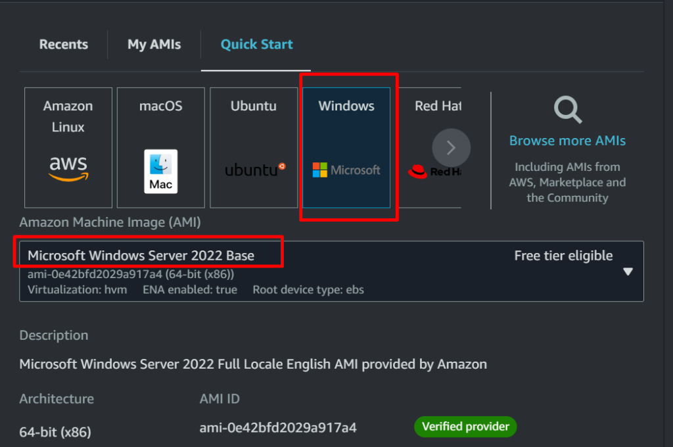The height and width of the screenshot is (447, 673).
Task: Select the Windows Microsoft AMI card
Action: (x=346, y=146)
